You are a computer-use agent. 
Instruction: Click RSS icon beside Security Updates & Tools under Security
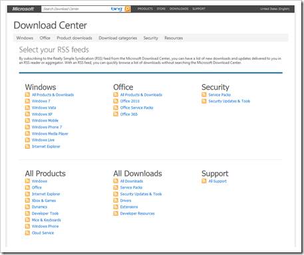tap(204, 101)
